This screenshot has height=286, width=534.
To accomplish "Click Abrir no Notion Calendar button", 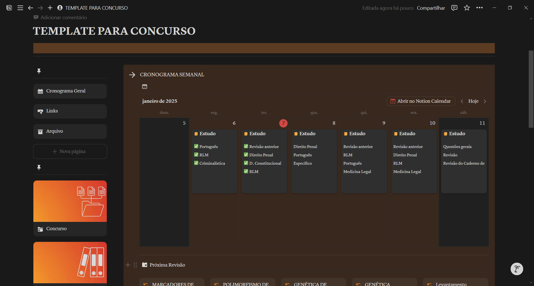I will (421, 101).
